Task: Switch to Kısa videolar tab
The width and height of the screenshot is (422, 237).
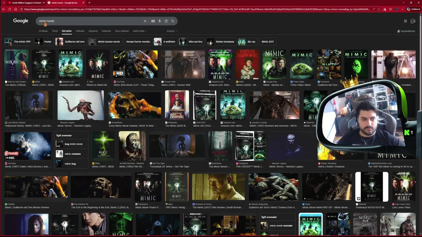Action: pyautogui.click(x=122, y=31)
